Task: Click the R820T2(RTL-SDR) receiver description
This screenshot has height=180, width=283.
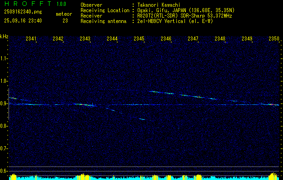Action: click(x=184, y=16)
